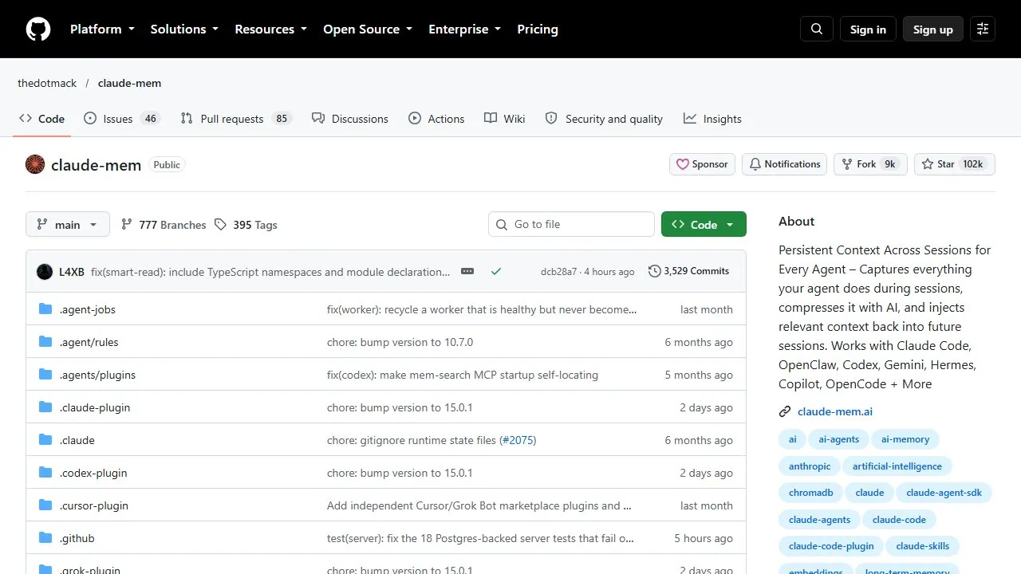
Task: Open appearance settings icon next to Sign up
Action: (983, 29)
